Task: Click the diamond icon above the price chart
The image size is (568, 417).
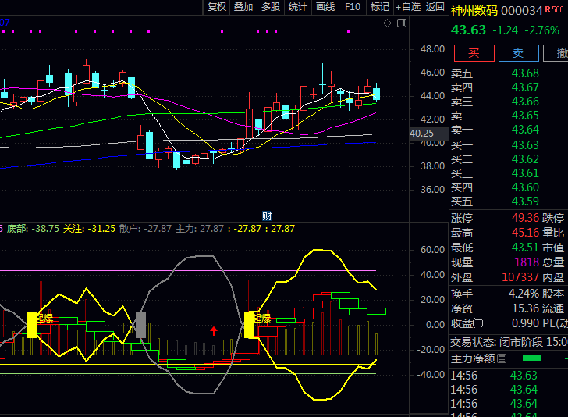Action: coord(387,23)
